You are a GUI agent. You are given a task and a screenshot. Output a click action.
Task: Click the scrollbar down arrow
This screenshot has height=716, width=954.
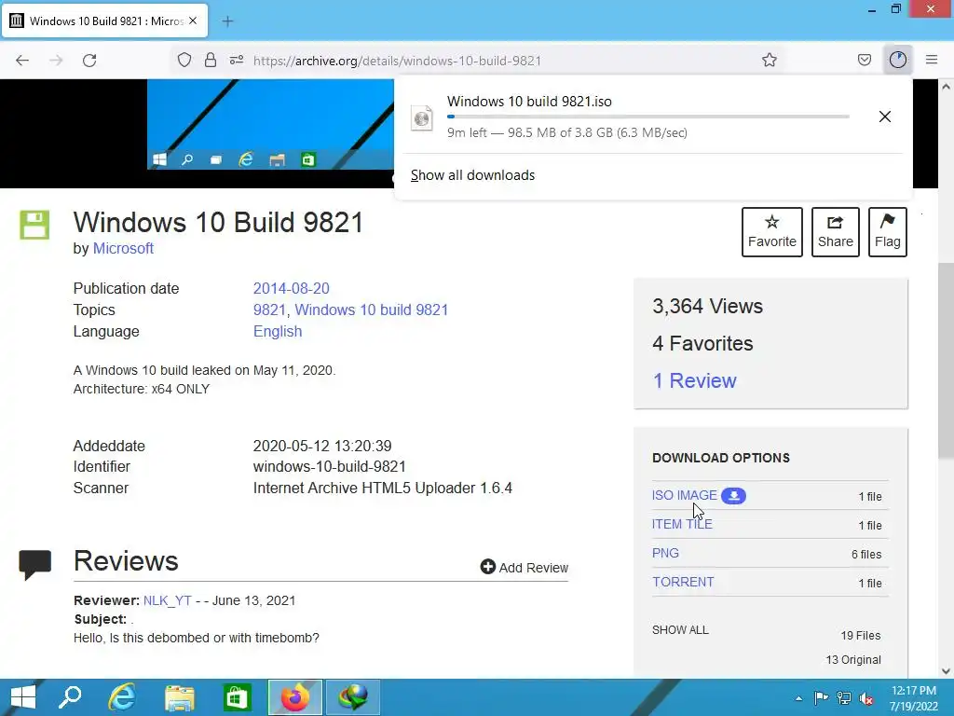point(946,671)
